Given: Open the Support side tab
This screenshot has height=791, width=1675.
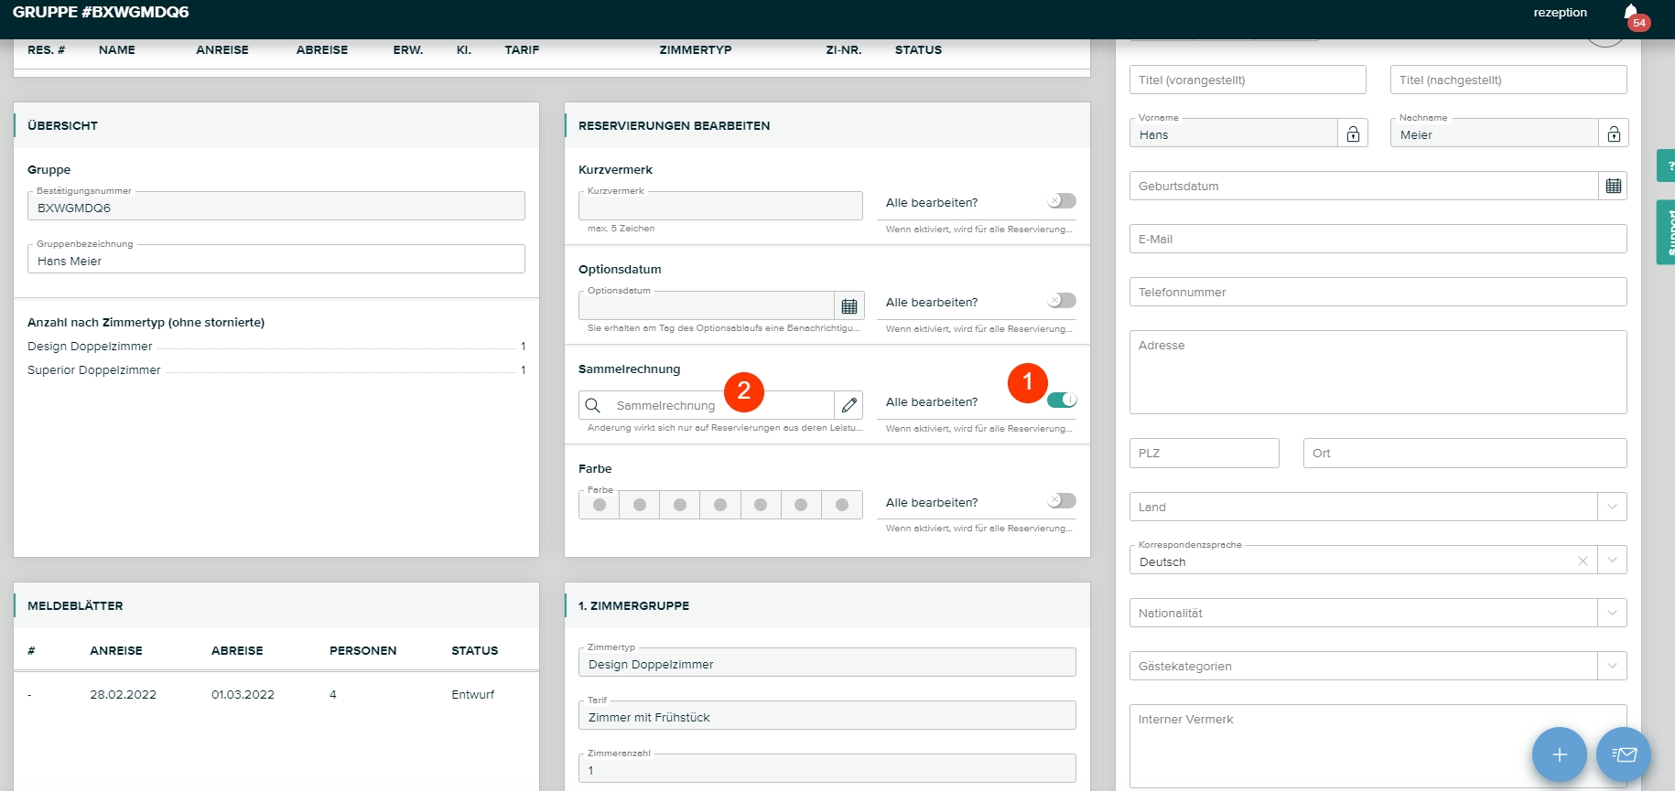Looking at the screenshot, I should 1668,232.
